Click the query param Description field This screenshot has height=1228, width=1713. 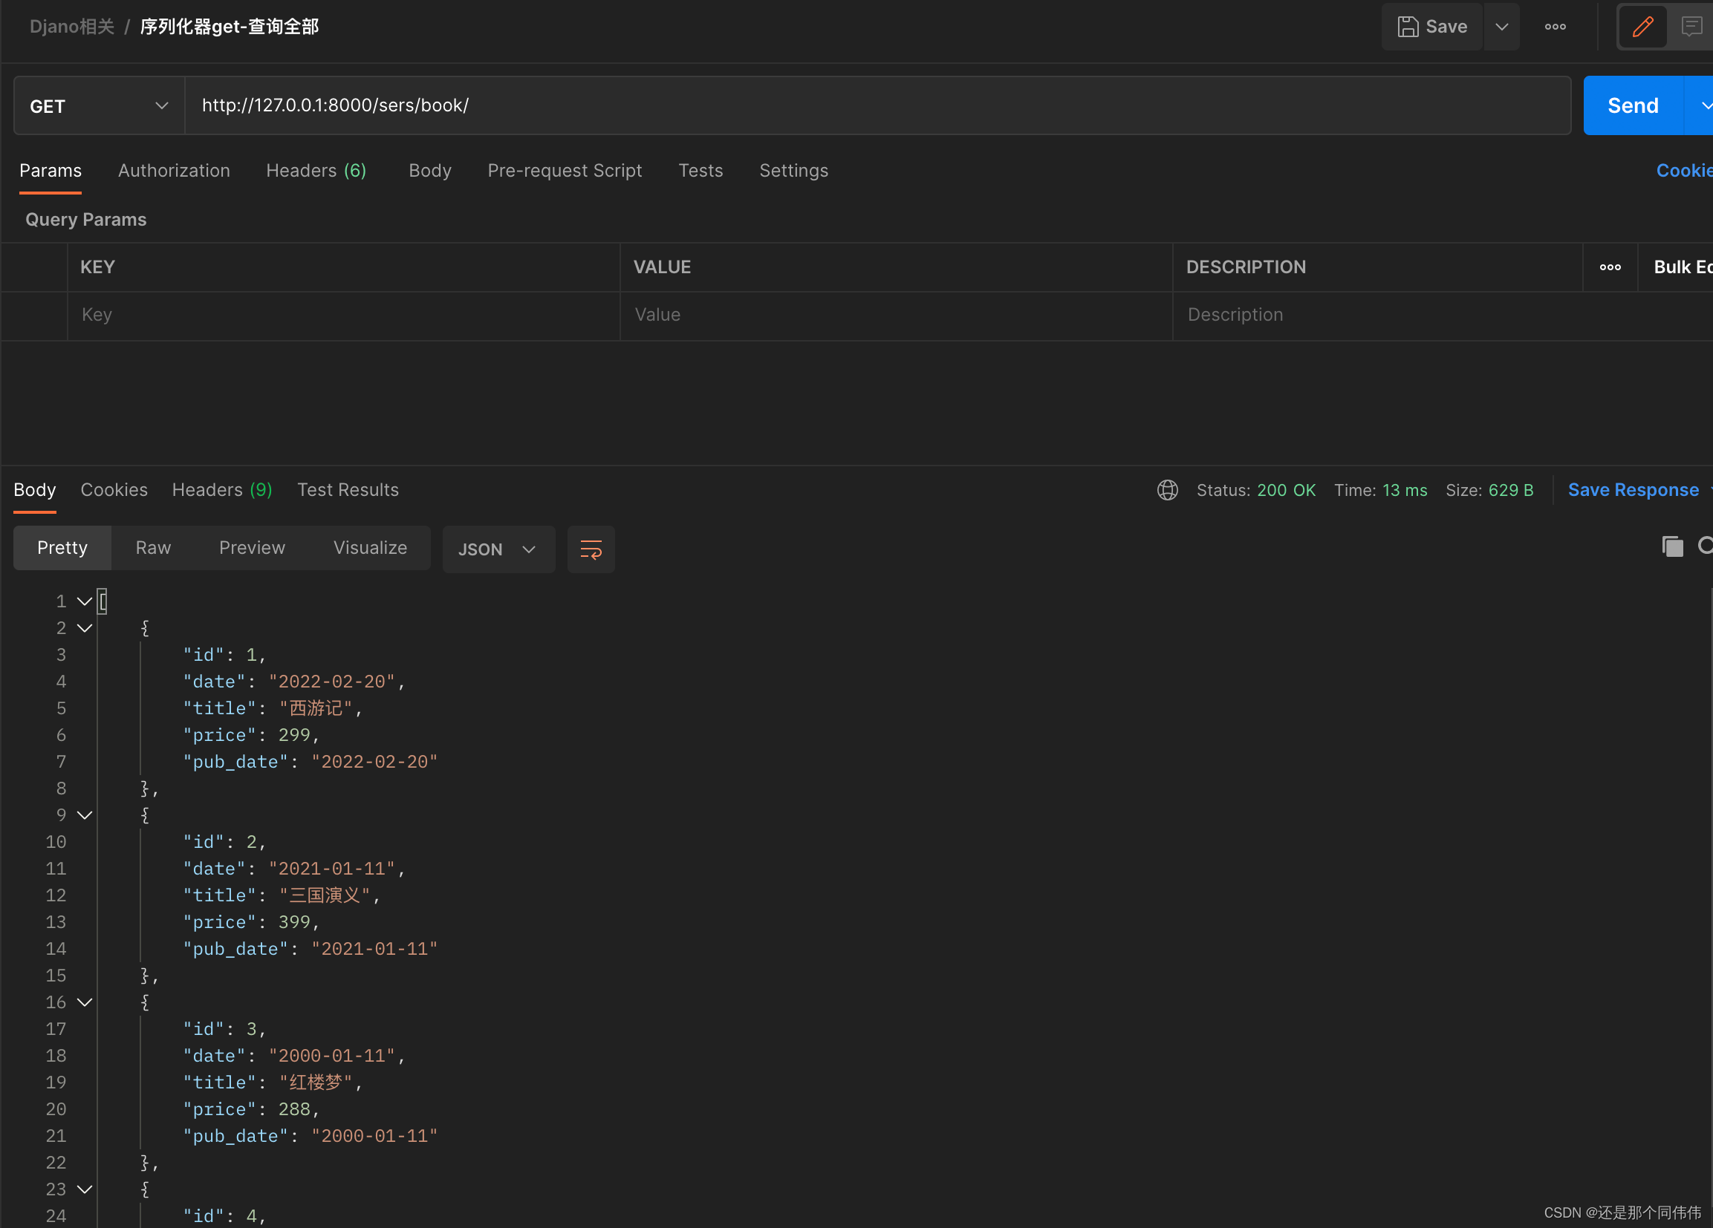coord(1376,316)
